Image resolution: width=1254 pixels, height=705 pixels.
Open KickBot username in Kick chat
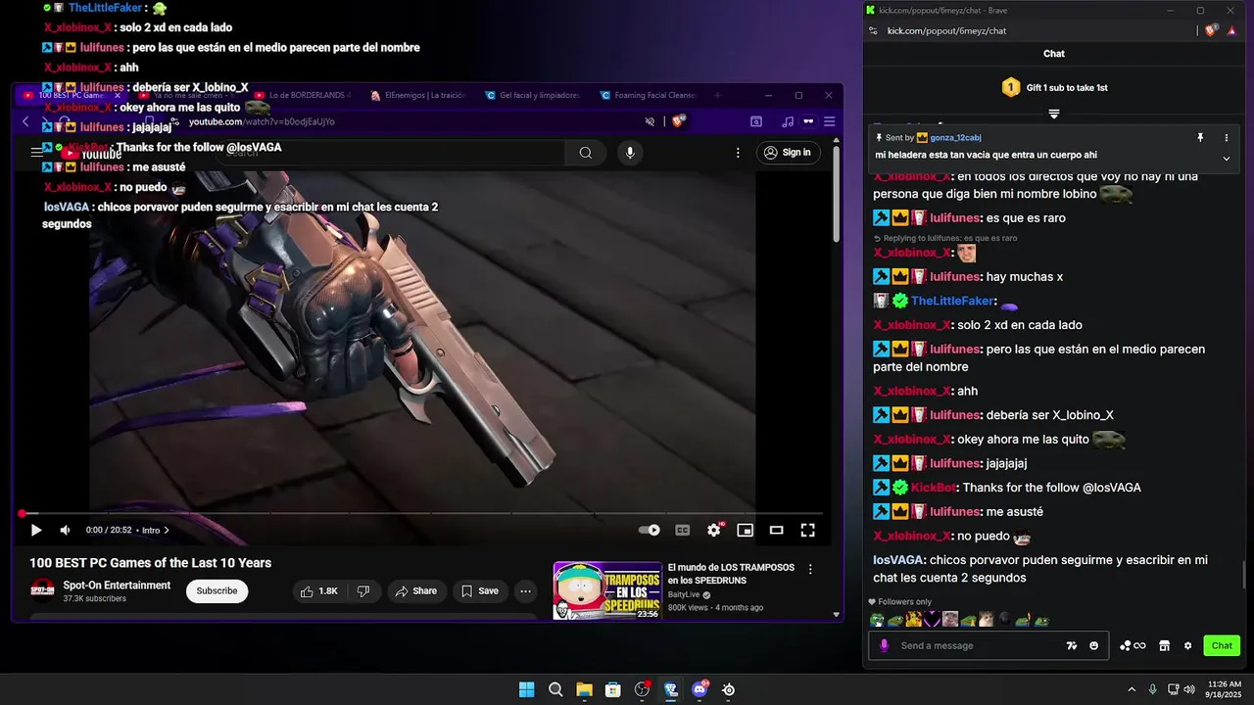(933, 488)
